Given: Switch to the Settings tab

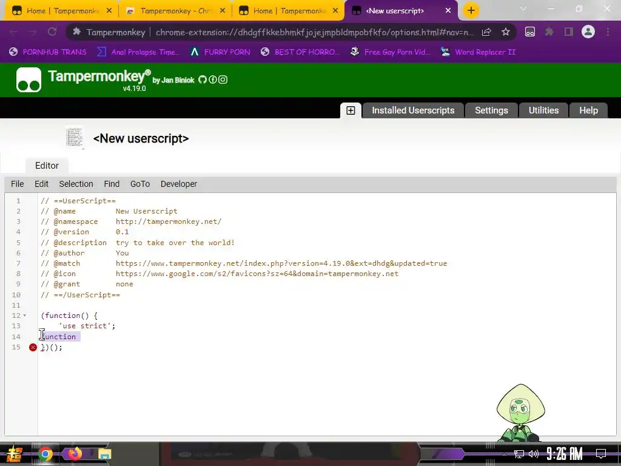Looking at the screenshot, I should pos(491,110).
